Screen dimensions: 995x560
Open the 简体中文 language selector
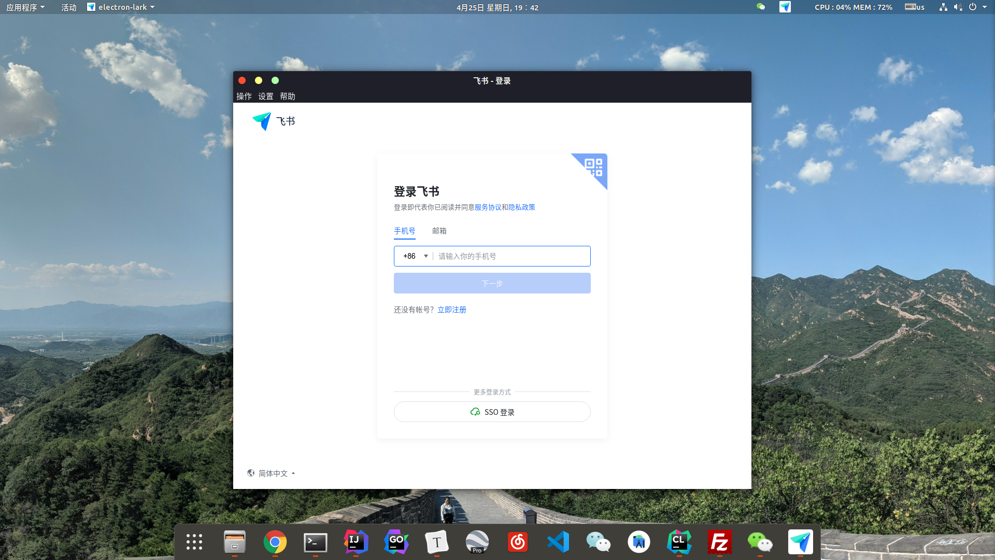click(272, 473)
